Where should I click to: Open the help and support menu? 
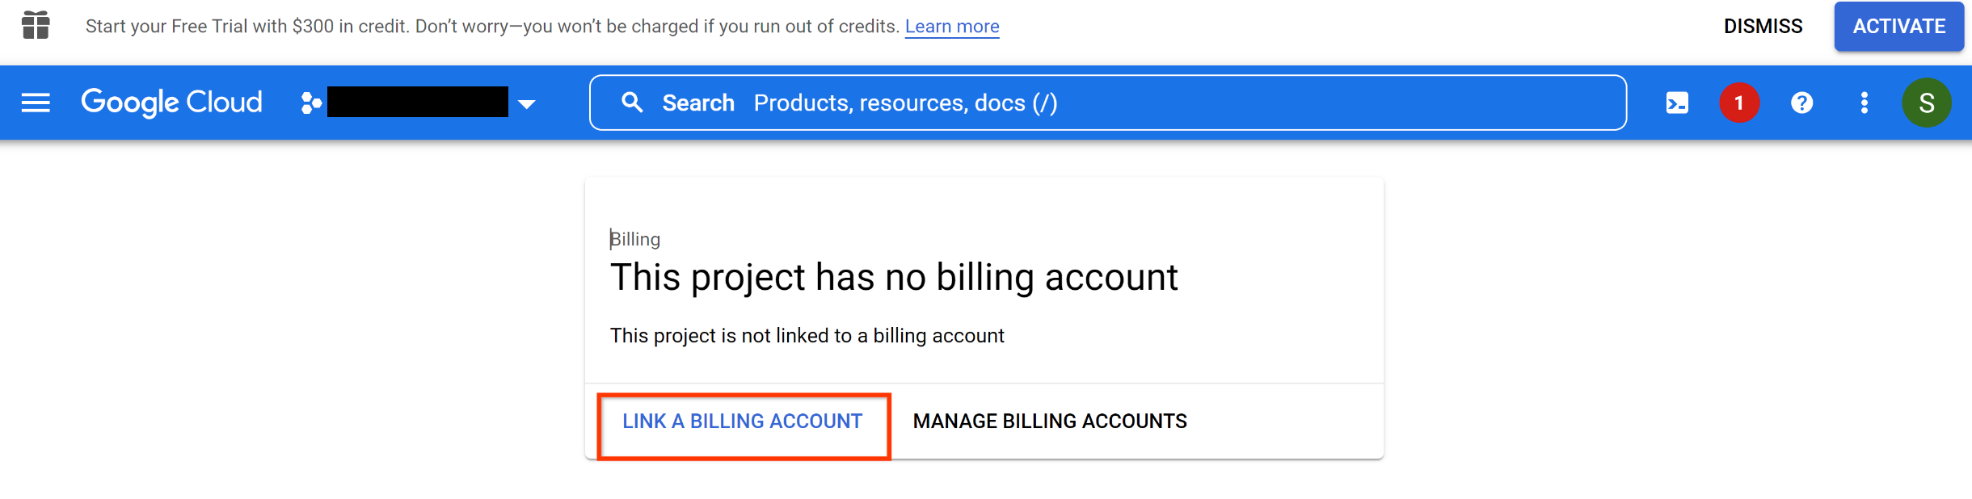[1801, 103]
